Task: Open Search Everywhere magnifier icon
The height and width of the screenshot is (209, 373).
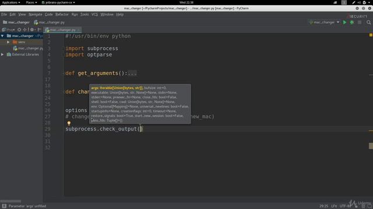Action: (368, 22)
